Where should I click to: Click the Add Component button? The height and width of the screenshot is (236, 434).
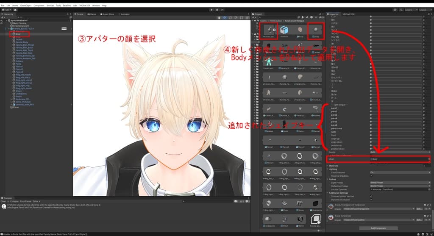pos(378,228)
